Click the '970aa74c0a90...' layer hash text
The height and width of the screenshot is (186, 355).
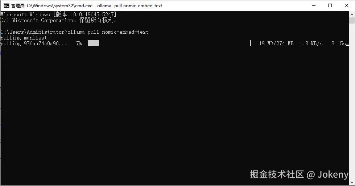pos(45,44)
